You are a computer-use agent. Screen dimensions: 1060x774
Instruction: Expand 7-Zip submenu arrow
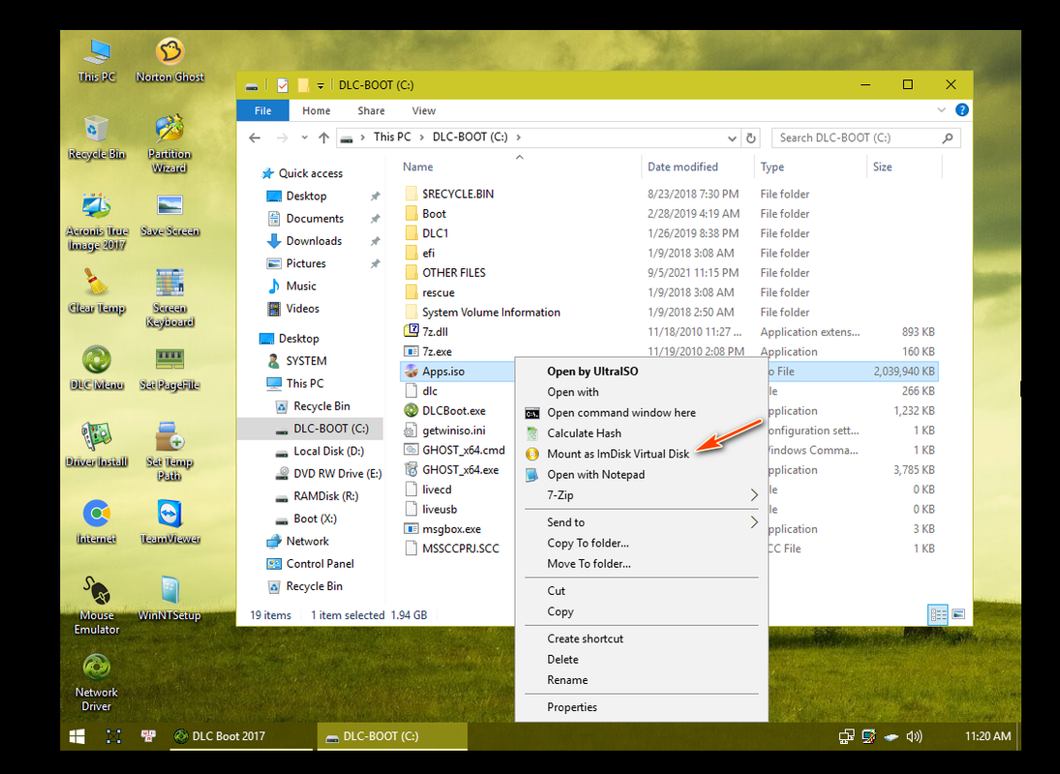coord(754,495)
